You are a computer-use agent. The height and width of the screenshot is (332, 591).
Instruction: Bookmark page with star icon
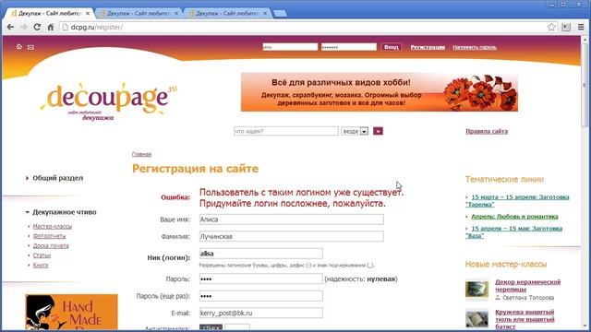click(x=551, y=27)
